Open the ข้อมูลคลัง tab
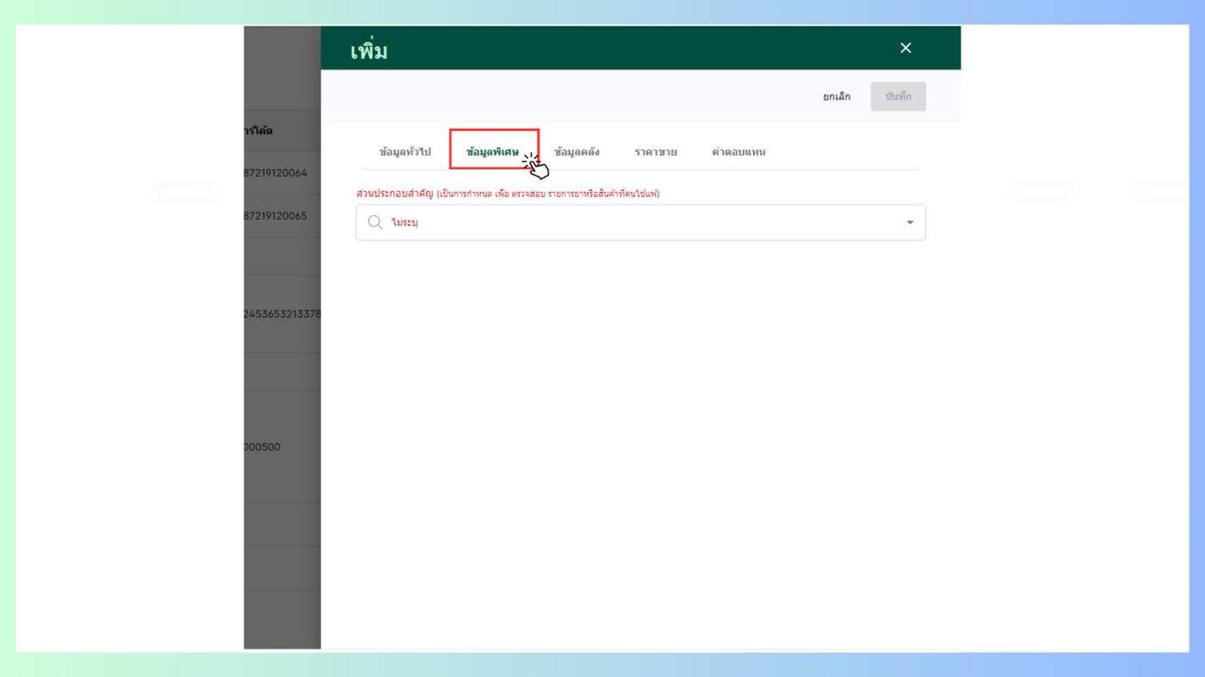 point(577,152)
